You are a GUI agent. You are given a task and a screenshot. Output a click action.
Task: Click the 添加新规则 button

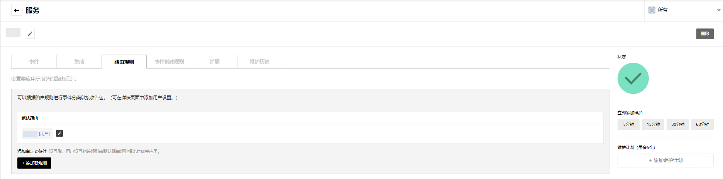34,163
